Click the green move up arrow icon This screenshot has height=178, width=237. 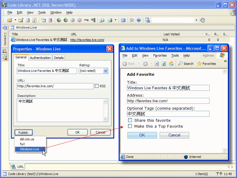click(x=59, y=20)
